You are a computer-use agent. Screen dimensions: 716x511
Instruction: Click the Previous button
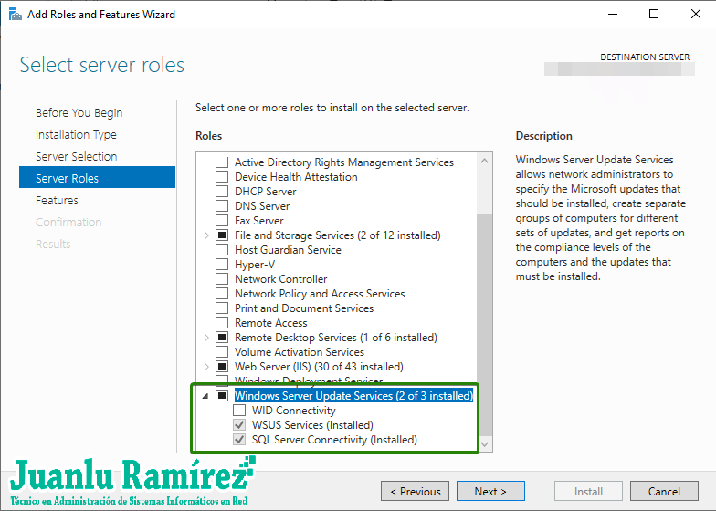415,491
